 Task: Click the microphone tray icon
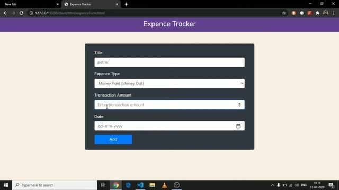(x=279, y=185)
